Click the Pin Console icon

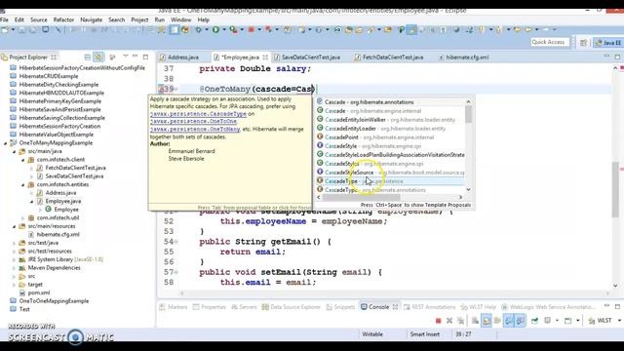tap(534, 321)
